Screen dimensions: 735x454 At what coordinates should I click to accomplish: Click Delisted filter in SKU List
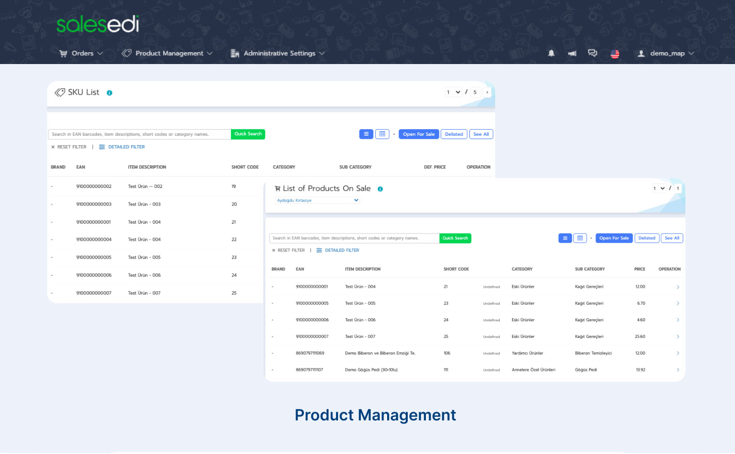(x=454, y=134)
